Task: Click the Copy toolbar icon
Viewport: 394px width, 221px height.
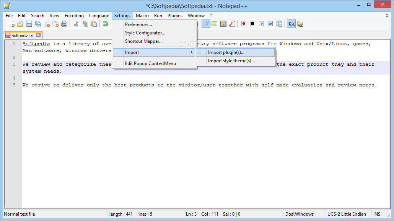Action: click(85, 24)
